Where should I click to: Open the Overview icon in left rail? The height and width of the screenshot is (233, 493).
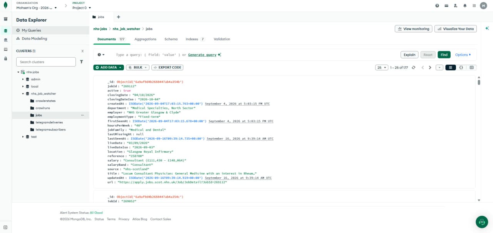point(5,19)
